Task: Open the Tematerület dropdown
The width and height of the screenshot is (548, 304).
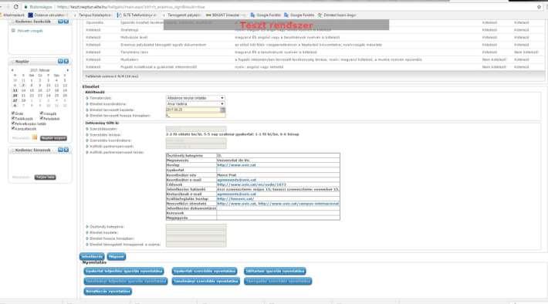Action: (195, 98)
